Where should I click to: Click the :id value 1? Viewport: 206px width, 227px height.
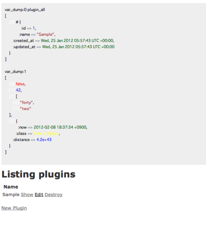click(34, 28)
